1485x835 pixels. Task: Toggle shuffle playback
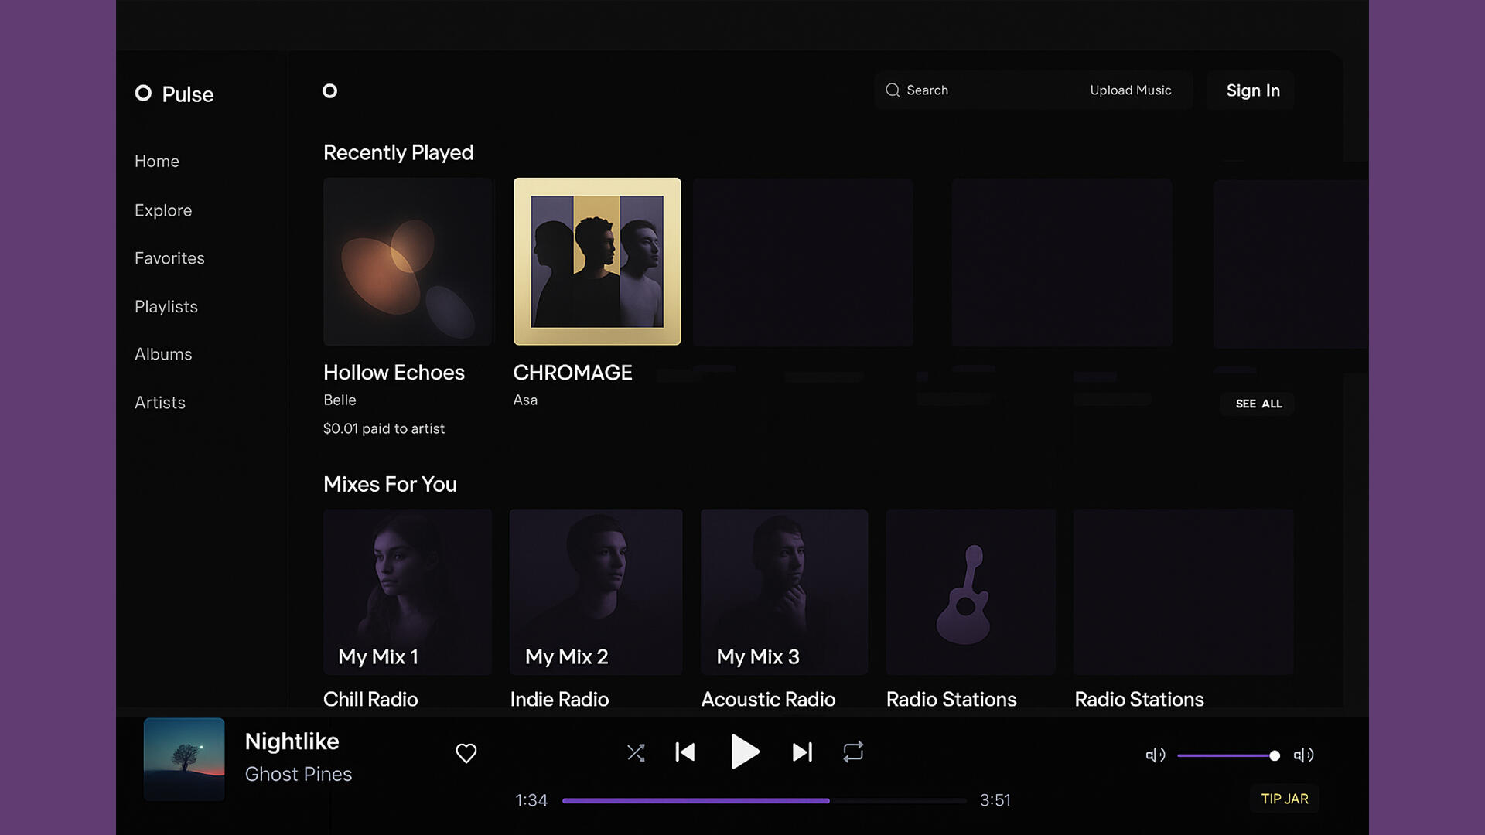pyautogui.click(x=636, y=753)
